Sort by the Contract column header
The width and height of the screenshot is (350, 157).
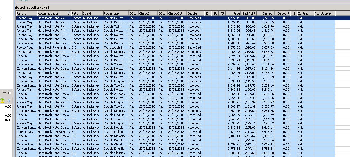[x=305, y=13]
